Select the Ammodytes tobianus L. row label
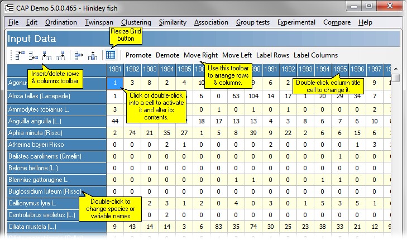The height and width of the screenshot is (240, 407). tap(56, 109)
